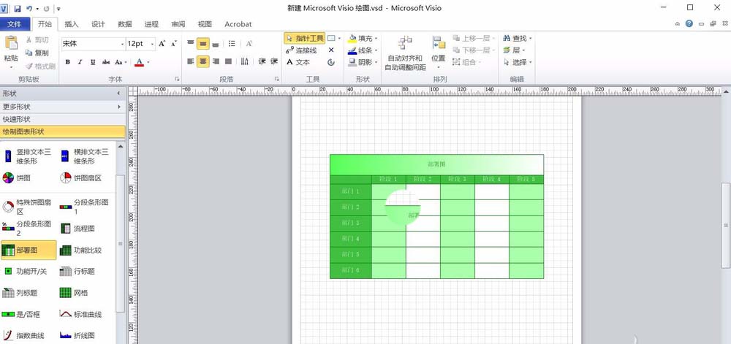
Task: Click Auto Align & Space (自动对齐和自动调整间距)
Action: 405,53
